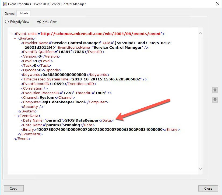Collapse the root Event XML node

coord(11,34)
